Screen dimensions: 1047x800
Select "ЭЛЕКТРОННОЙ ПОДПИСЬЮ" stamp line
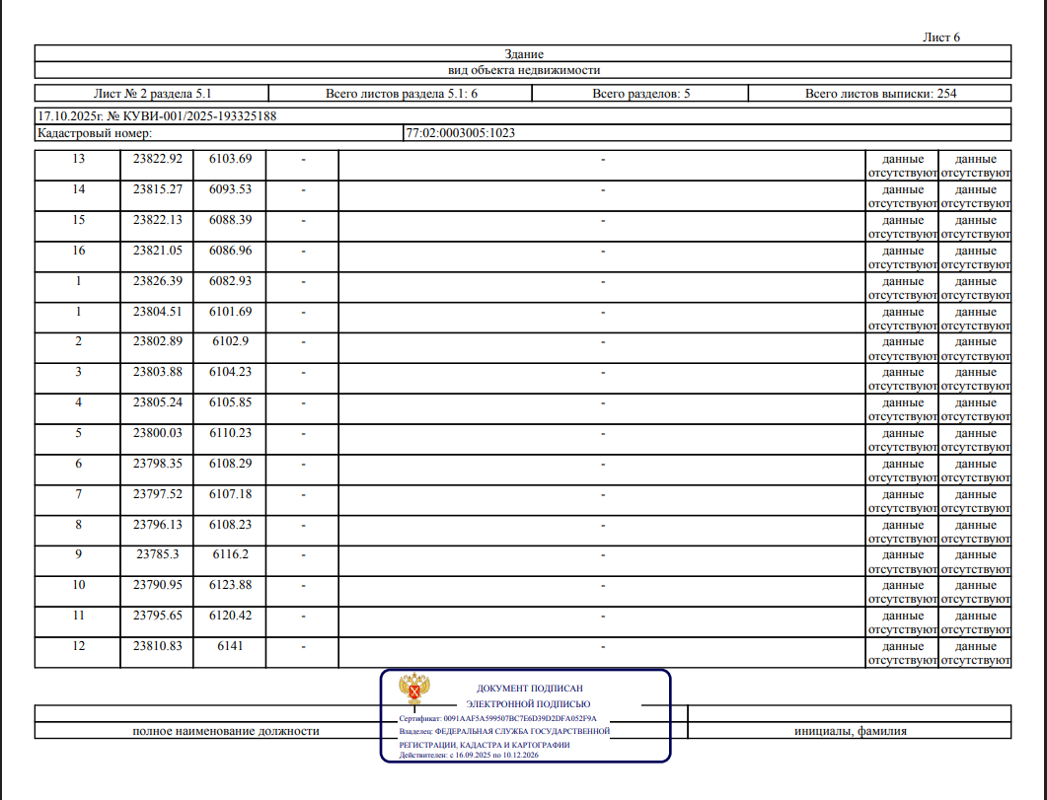point(528,704)
